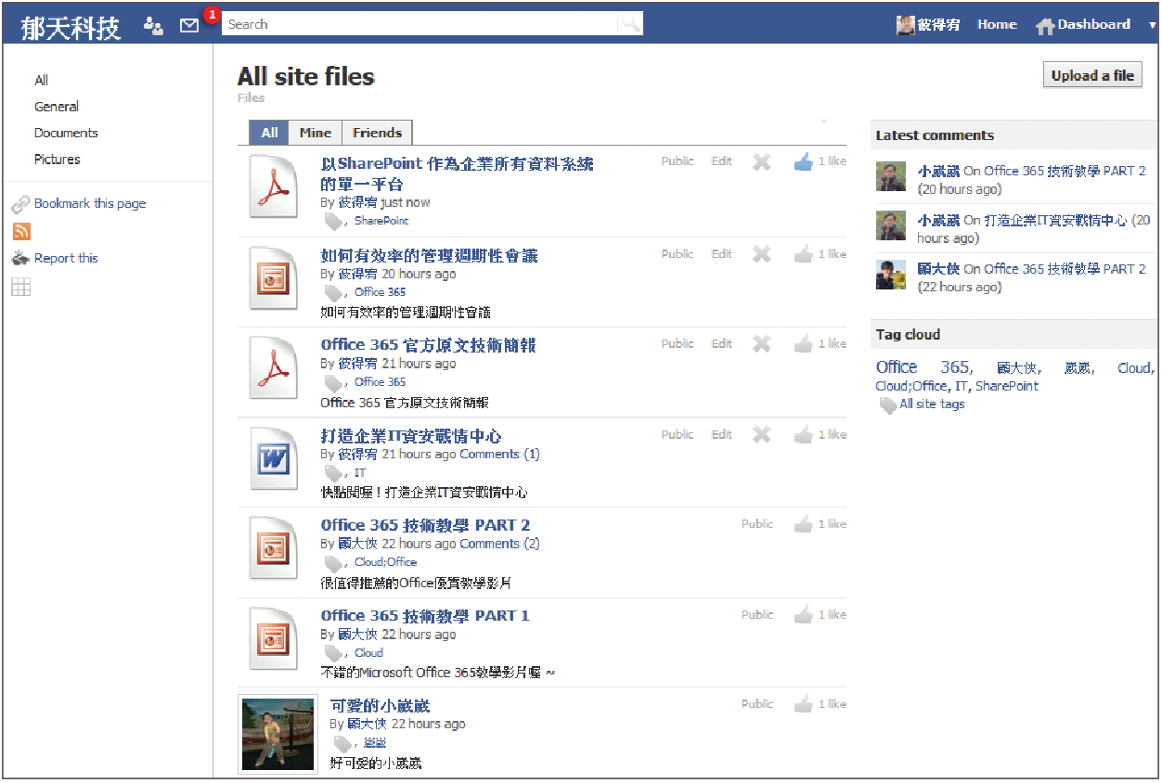Click the All site tags tag icon

coord(888,405)
